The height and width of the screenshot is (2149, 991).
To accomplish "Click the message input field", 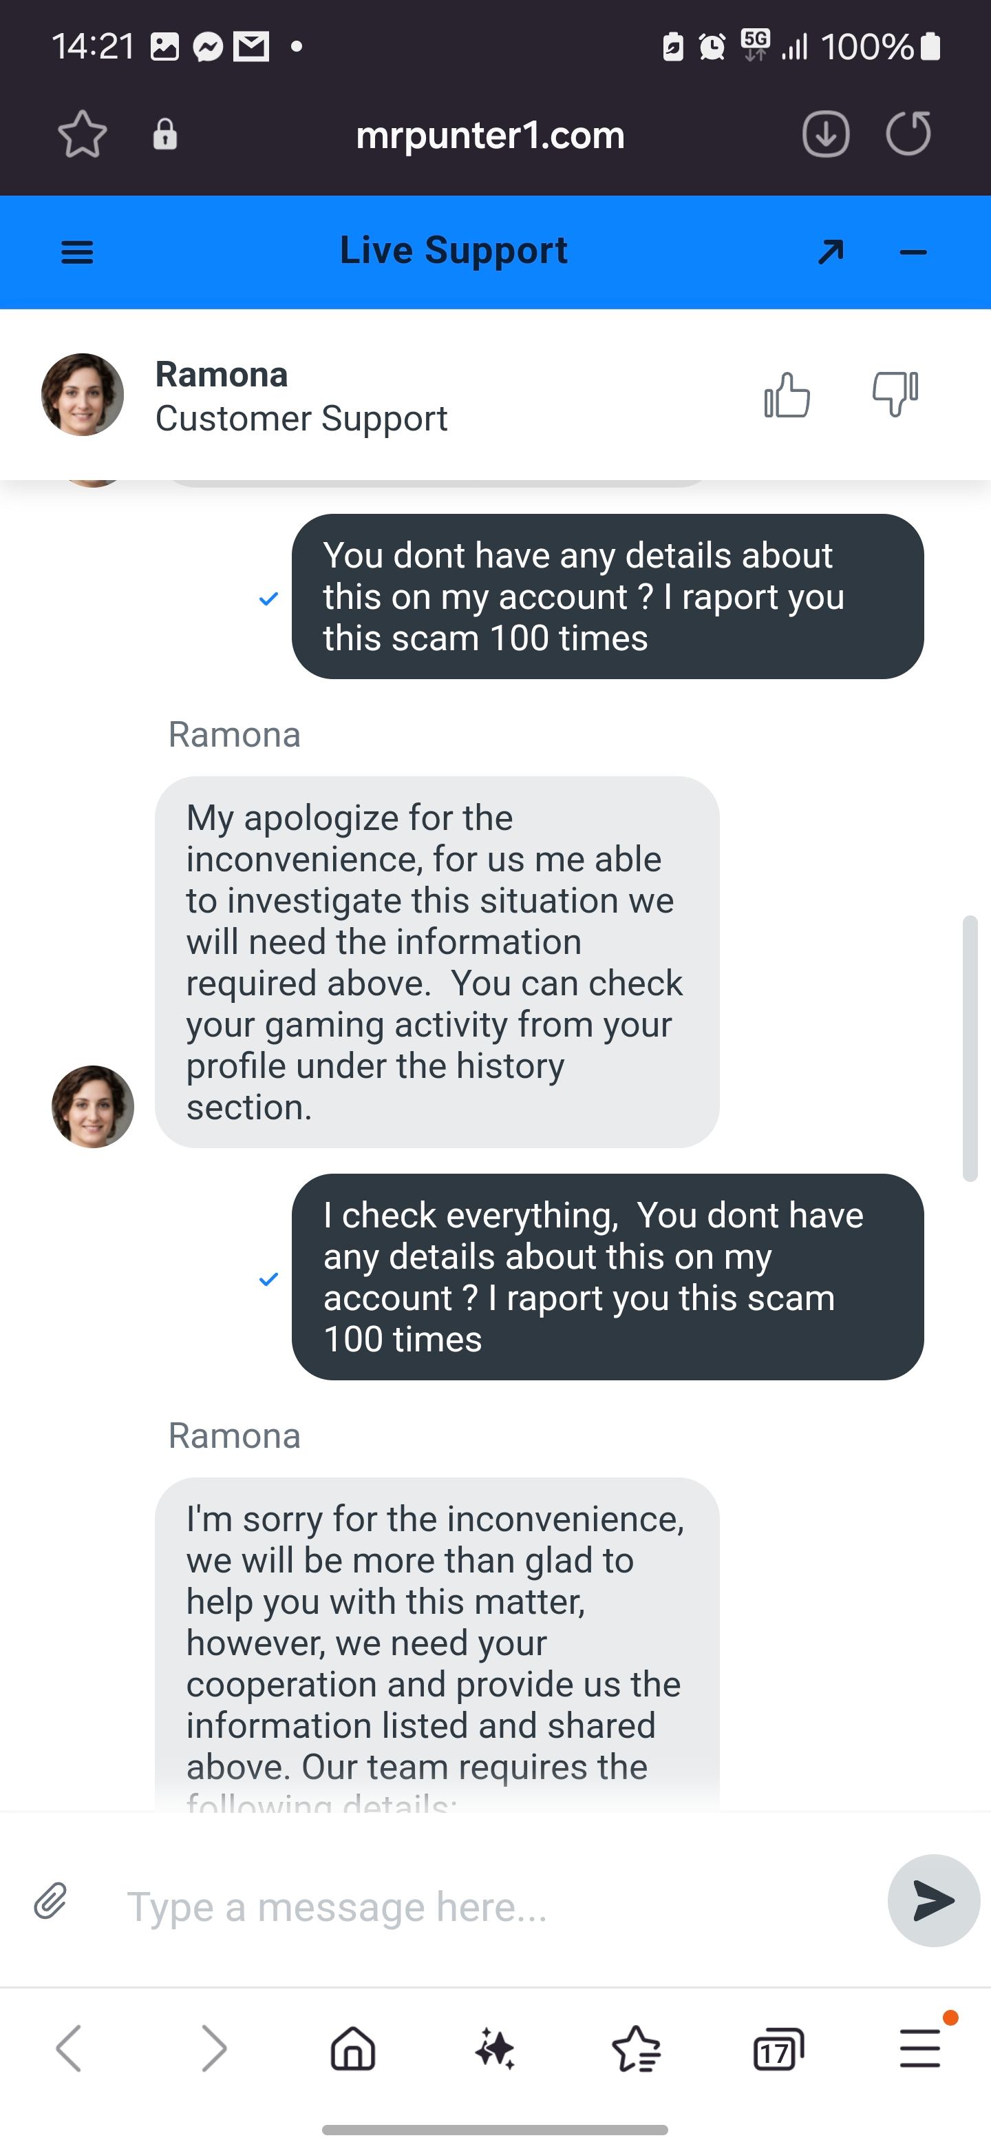I will tap(492, 1907).
